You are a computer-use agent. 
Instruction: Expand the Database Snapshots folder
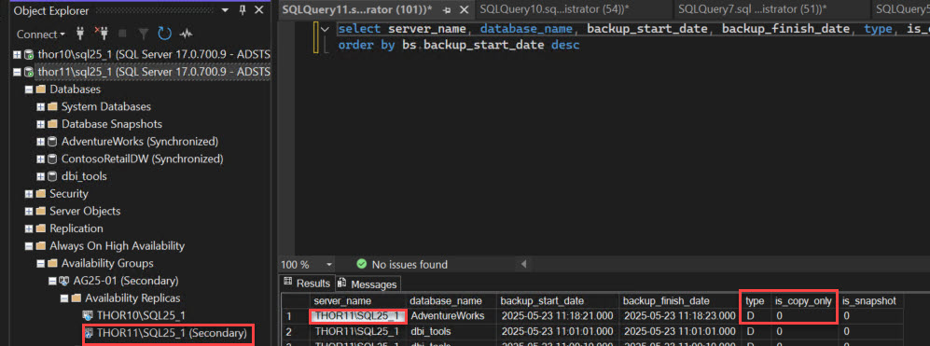(x=40, y=124)
